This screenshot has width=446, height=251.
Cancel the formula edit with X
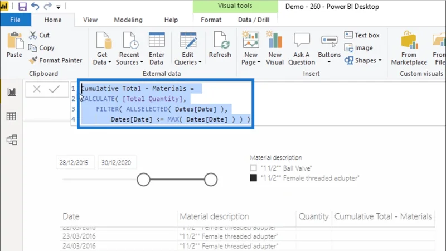click(x=37, y=89)
